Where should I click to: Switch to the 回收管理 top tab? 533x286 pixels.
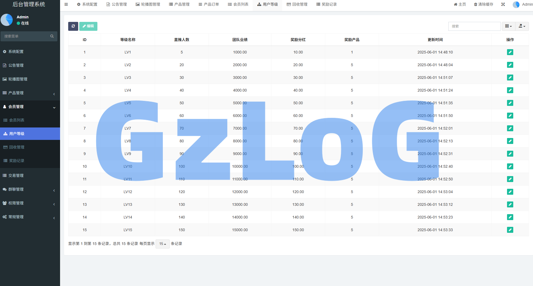297,4
